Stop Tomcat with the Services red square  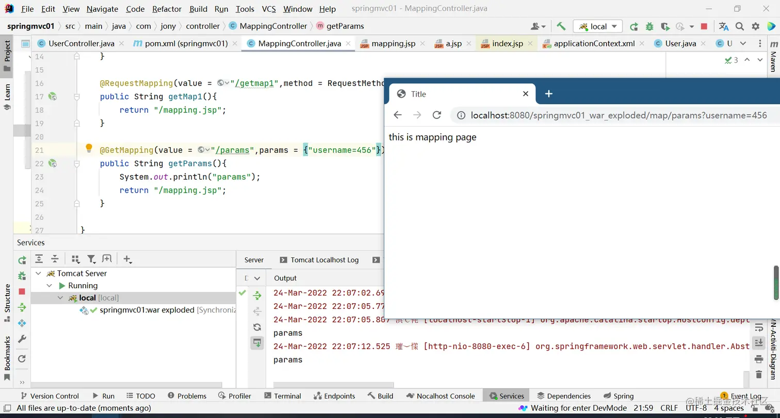coord(22,291)
